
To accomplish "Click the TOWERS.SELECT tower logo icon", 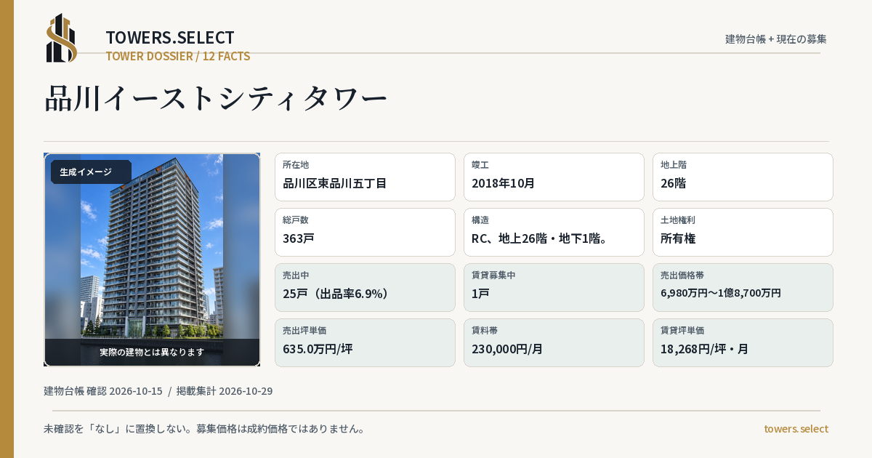I will click(62, 38).
